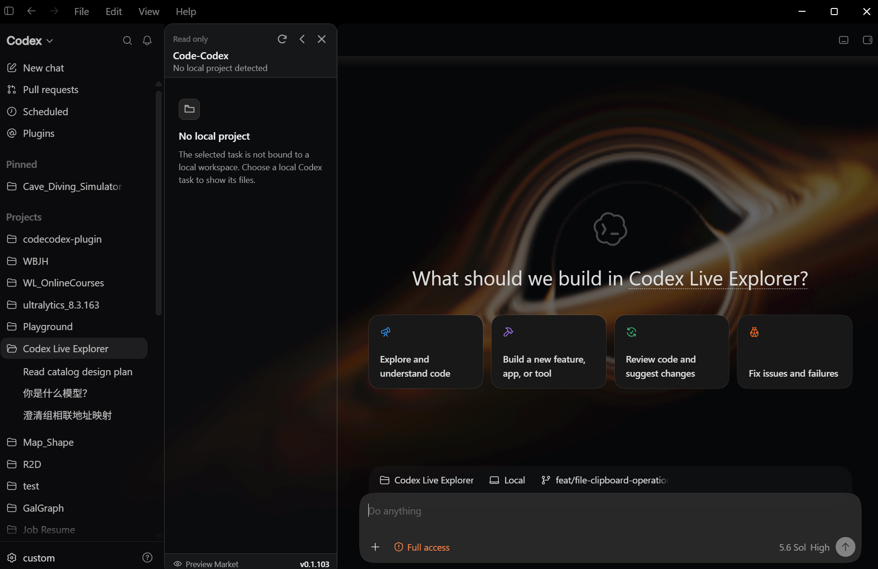Close the Code-Codex panel
Viewport: 878px width, 569px height.
[x=322, y=39]
